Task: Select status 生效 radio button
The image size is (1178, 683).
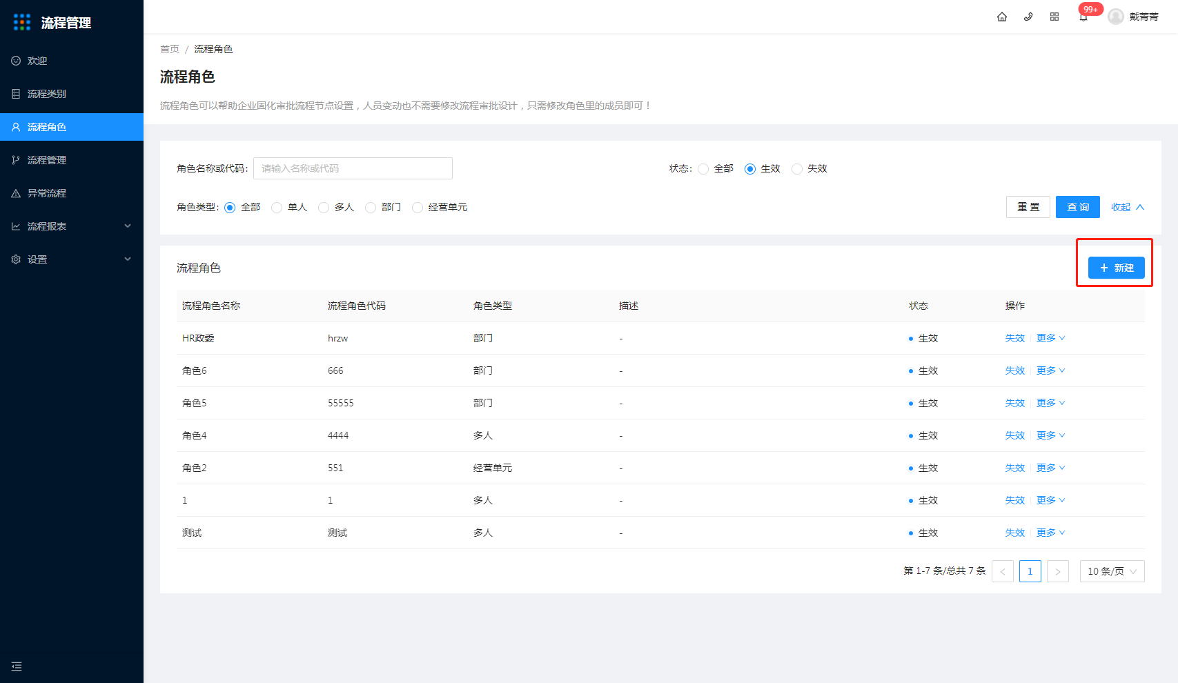Action: point(750,169)
